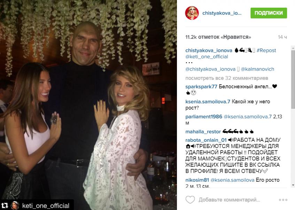Click the repost arrows icon on photo

point(5,205)
